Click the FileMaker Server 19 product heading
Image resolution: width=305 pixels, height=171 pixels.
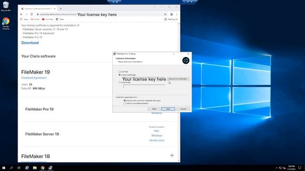point(42,134)
